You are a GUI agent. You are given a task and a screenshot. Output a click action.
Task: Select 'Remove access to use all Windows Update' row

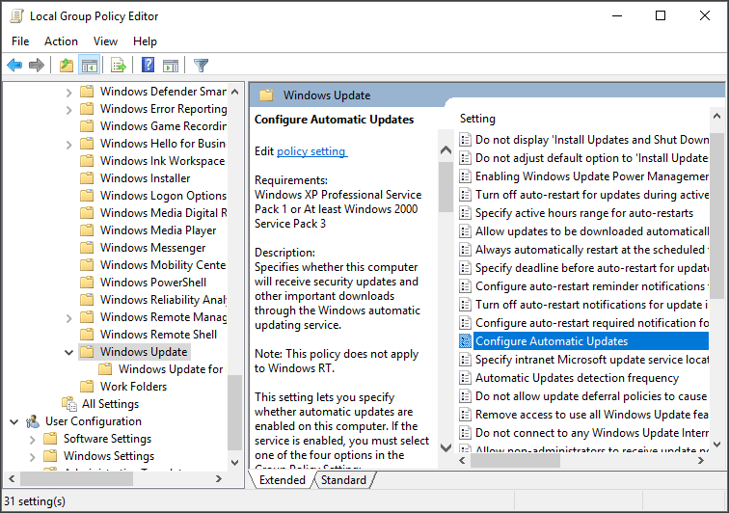[x=583, y=415]
